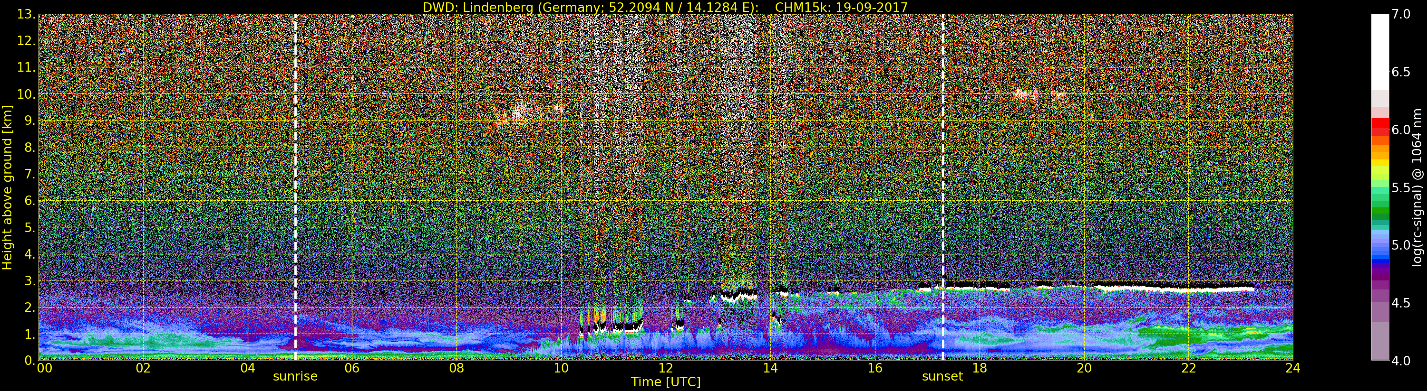Click the colorbar tick label '5.0'
This screenshot has height=391, width=1427.
point(1401,245)
